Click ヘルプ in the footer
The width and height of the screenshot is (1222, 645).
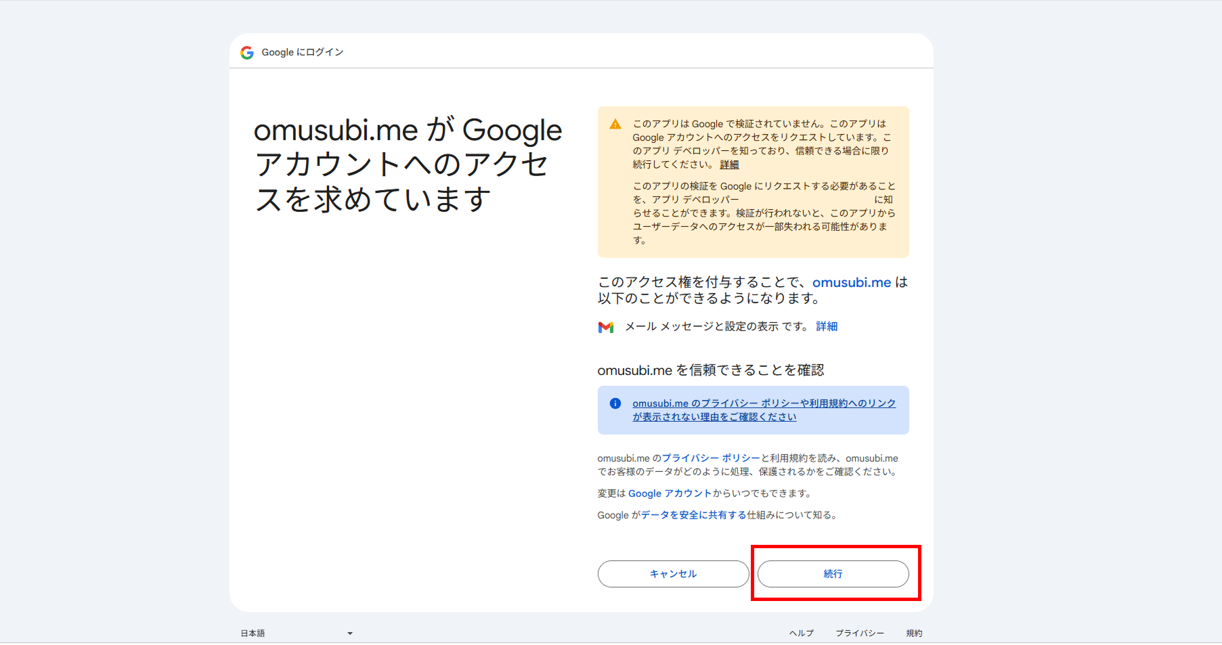click(x=802, y=633)
